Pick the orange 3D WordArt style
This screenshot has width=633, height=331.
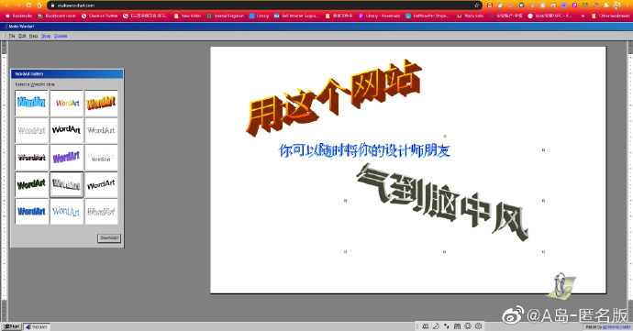(101, 103)
